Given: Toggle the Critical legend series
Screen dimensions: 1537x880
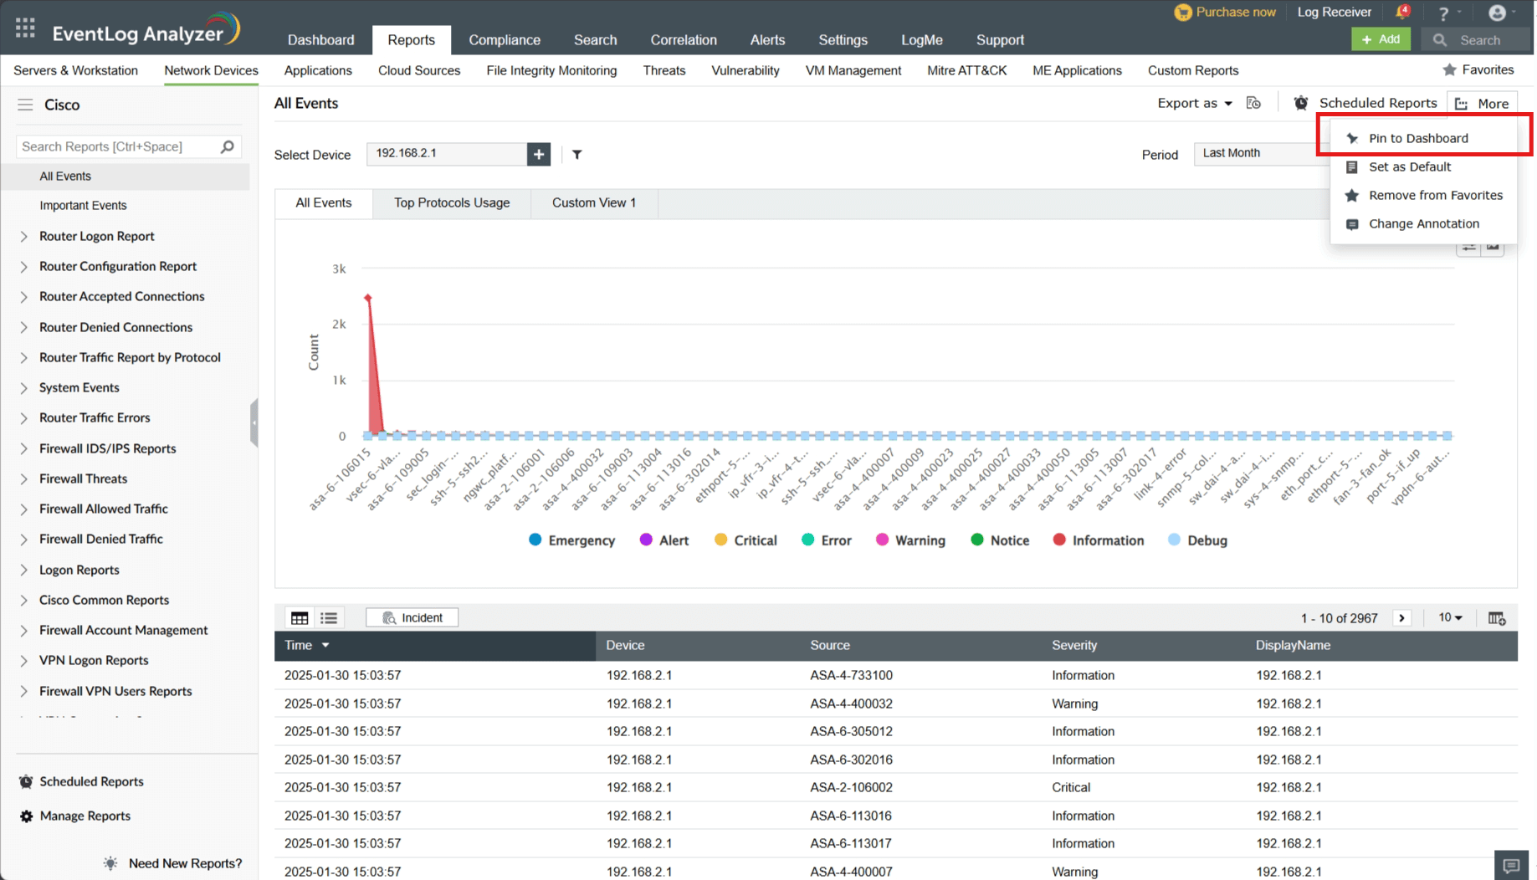Looking at the screenshot, I should point(745,540).
